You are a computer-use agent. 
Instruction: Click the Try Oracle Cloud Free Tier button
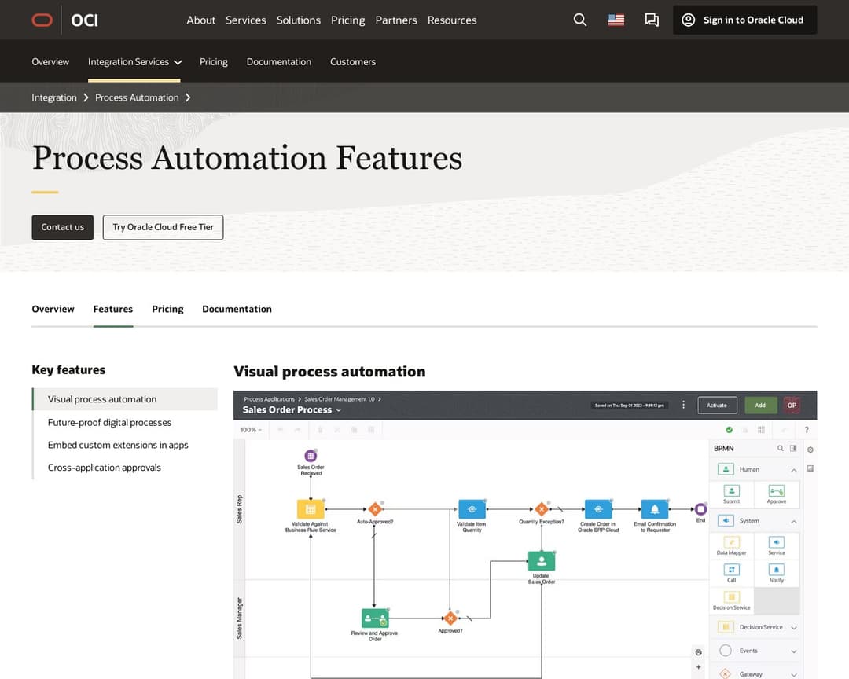163,227
